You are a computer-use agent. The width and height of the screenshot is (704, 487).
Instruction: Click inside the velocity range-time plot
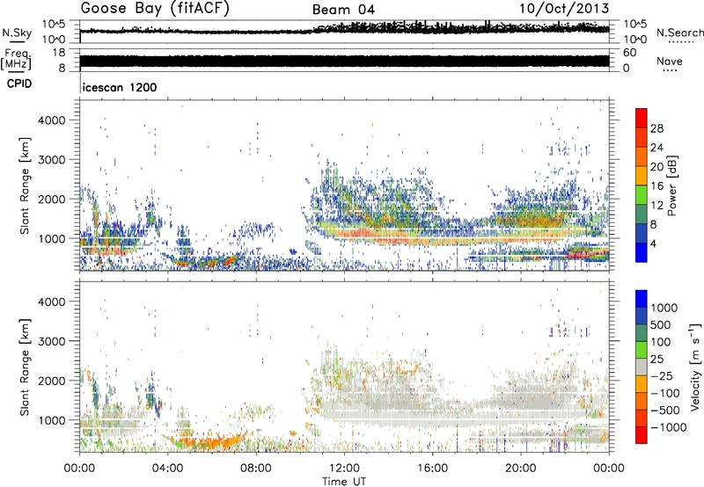click(344, 367)
